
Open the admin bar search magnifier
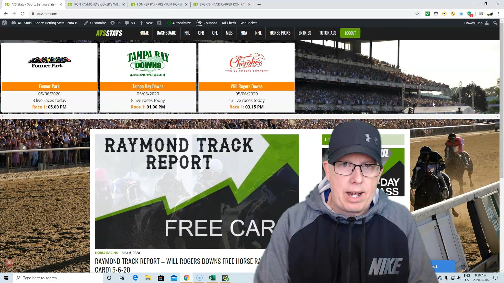[495, 23]
